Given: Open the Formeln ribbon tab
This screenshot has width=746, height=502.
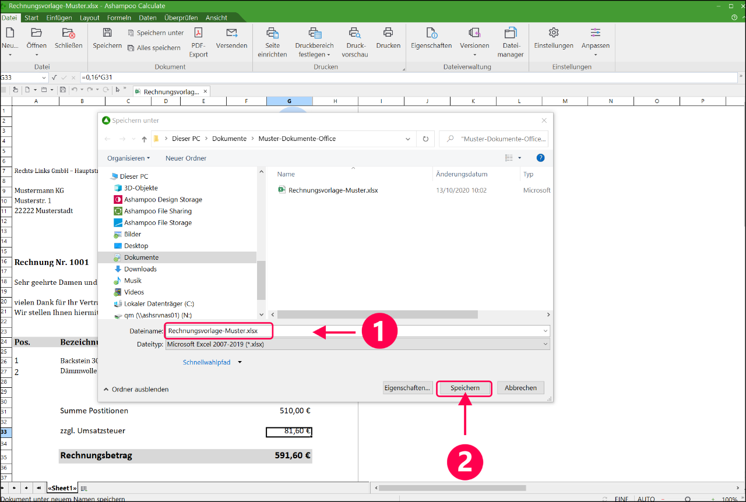Looking at the screenshot, I should pos(119,18).
